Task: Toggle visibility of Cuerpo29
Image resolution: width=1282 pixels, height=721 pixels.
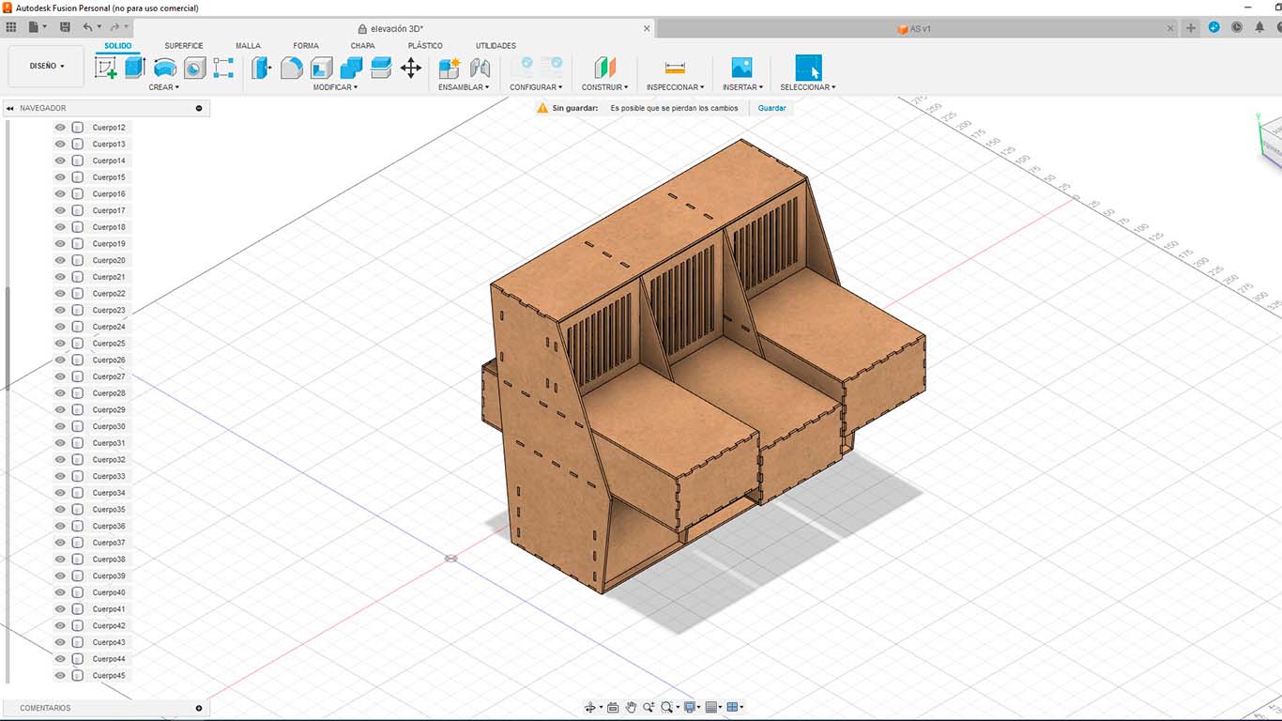Action: click(60, 409)
